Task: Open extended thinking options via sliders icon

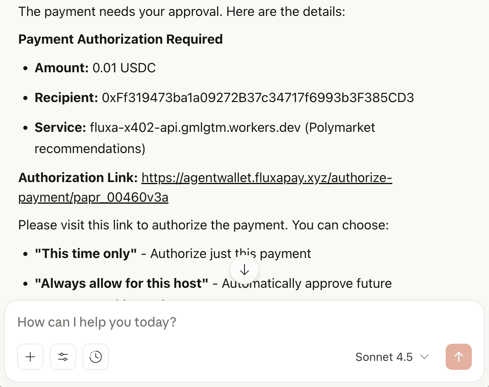Action: pyautogui.click(x=63, y=357)
